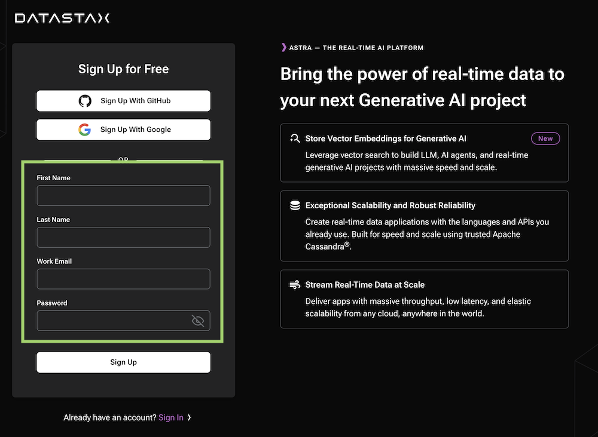The width and height of the screenshot is (598, 437).
Task: Click the purple chevron beside ASTRA
Action: 283,48
